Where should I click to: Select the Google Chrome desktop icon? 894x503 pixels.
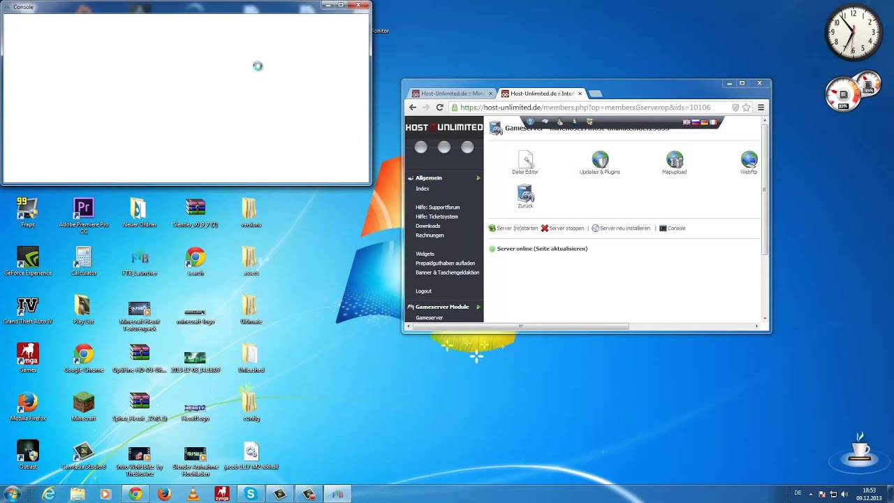point(84,358)
